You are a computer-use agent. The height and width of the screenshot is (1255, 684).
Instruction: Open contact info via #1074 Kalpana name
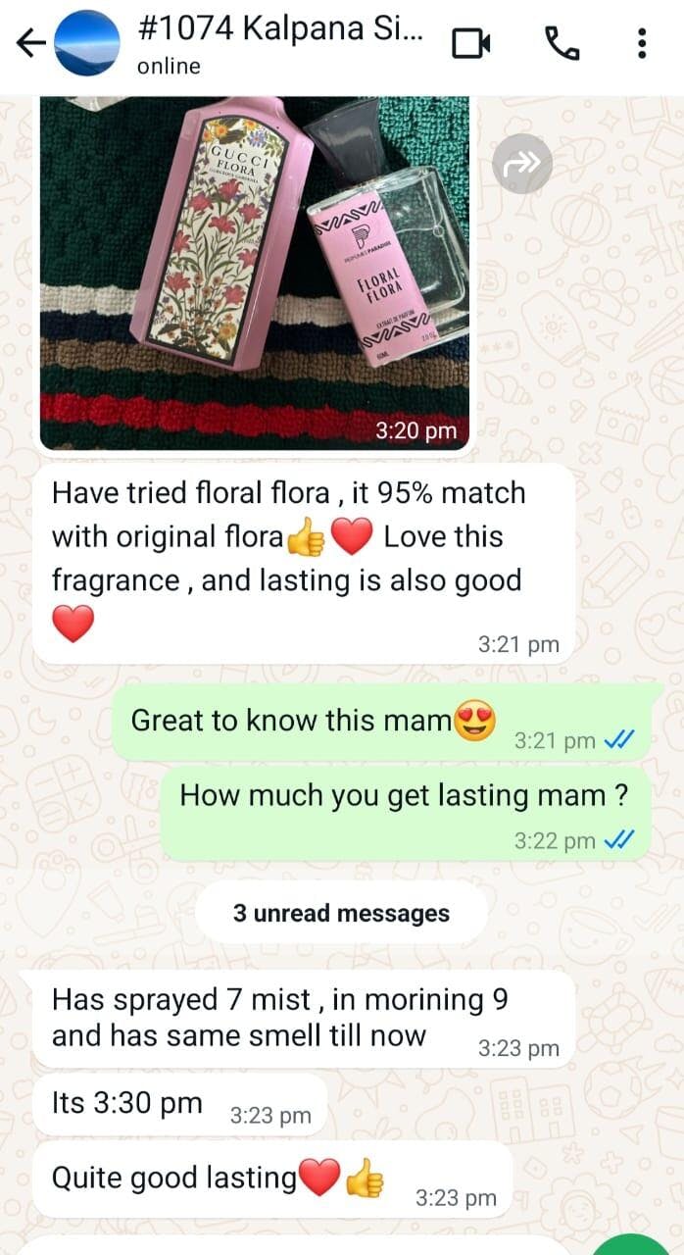point(280,30)
